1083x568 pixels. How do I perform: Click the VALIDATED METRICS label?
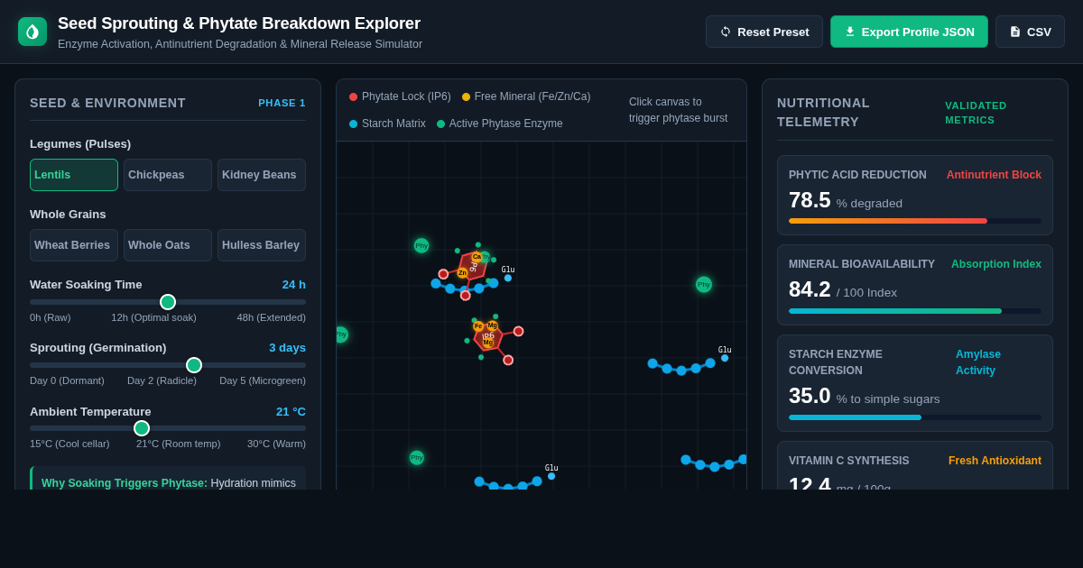976,113
